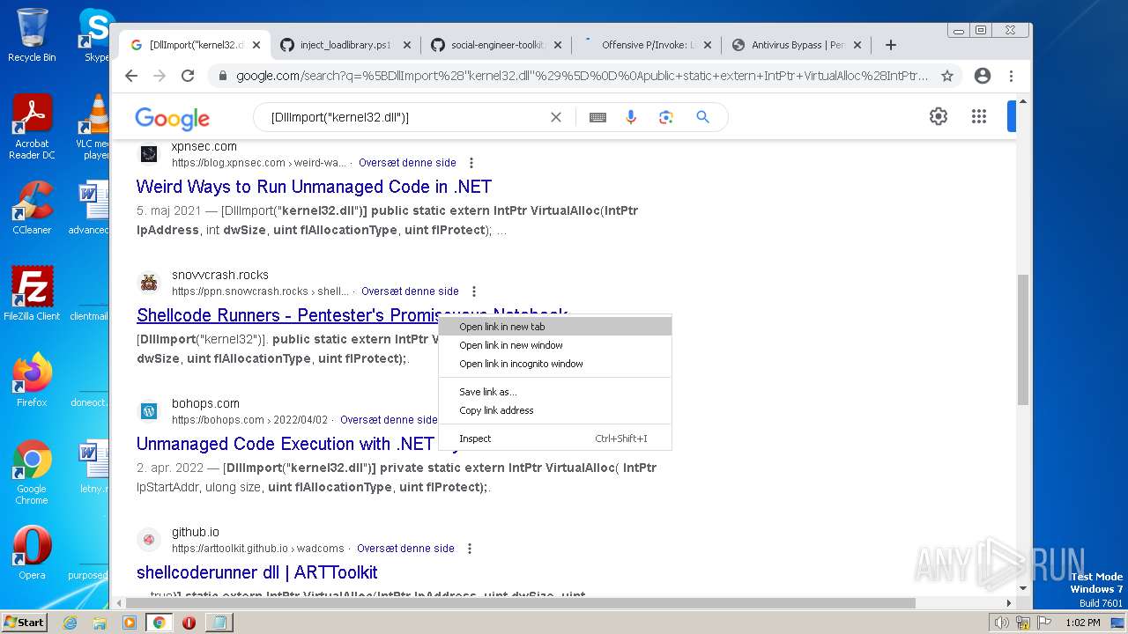
Task: Start a voice search with the microphone
Action: (631, 117)
